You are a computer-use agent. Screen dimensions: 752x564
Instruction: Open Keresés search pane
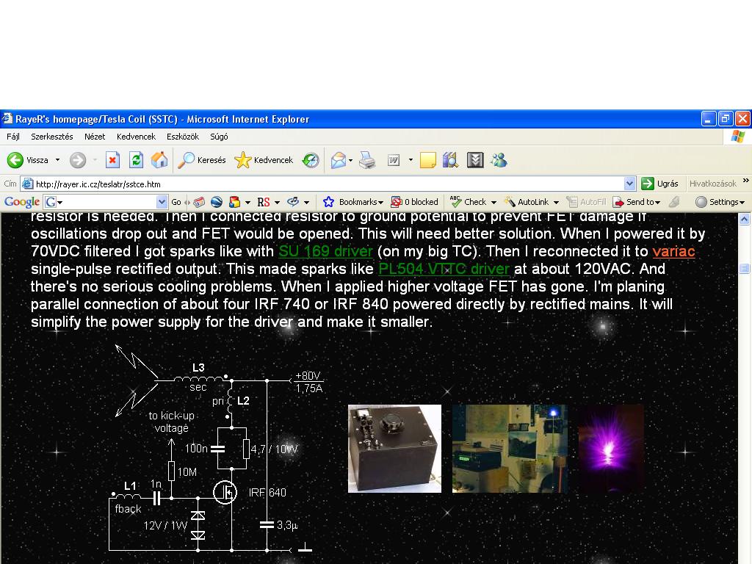pos(201,160)
